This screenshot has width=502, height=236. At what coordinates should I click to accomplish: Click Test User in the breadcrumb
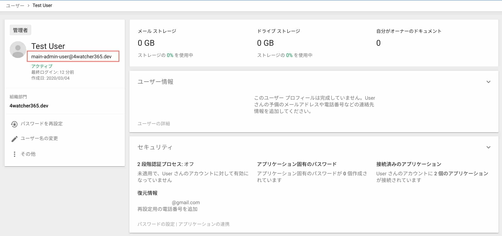[42, 5]
